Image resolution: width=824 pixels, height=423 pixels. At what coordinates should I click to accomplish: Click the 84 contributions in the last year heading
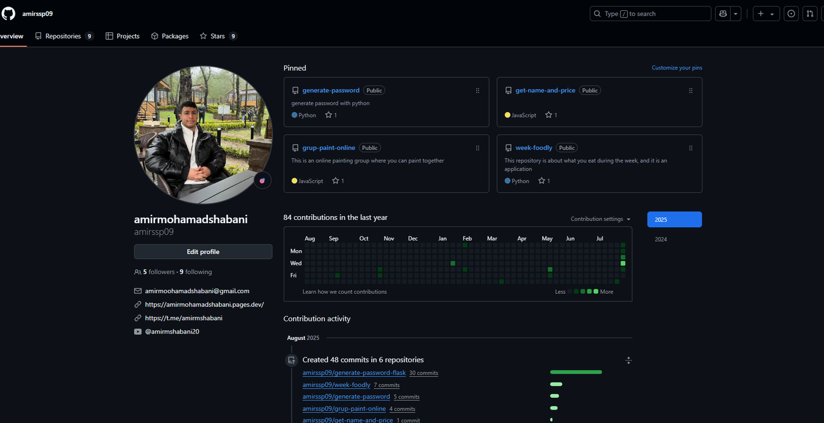(335, 217)
